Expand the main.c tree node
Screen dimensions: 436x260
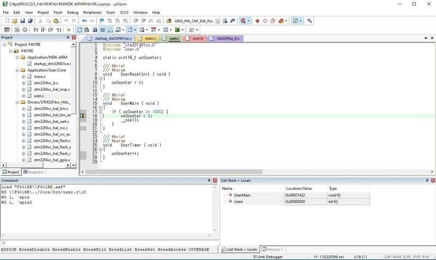(x=23, y=77)
